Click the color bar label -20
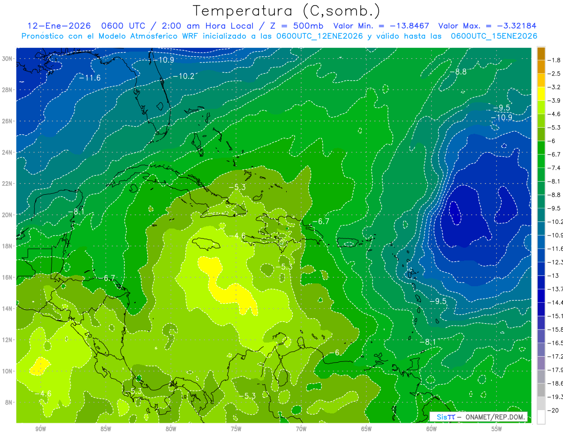Screen dimensions: 563x435 [554, 411]
